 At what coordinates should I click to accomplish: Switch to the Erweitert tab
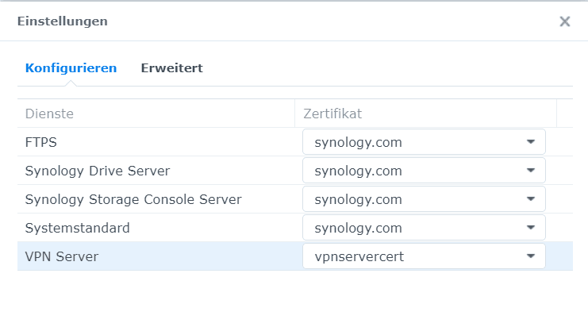coord(171,68)
